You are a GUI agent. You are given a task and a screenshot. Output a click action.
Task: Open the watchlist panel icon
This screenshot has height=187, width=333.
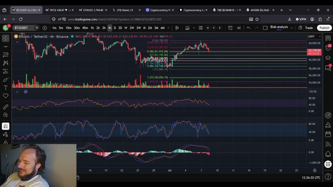pyautogui.click(x=328, y=38)
